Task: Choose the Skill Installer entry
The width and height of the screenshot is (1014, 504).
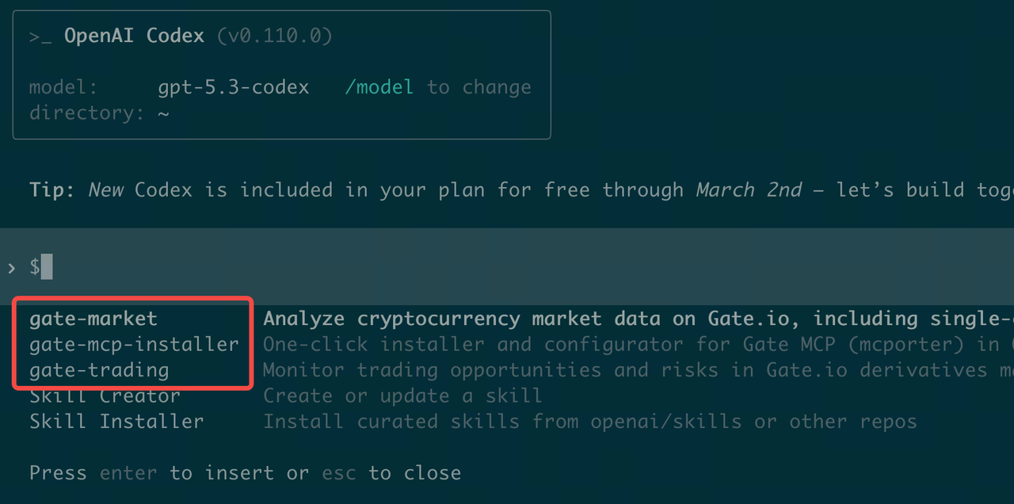Action: [x=116, y=421]
